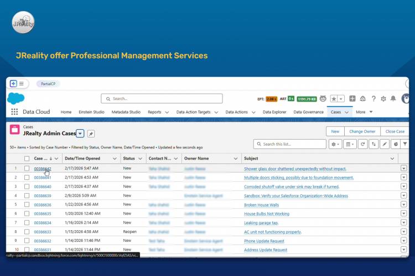This screenshot has width=415, height=276.
Task: Click the New case button
Action: click(335, 131)
